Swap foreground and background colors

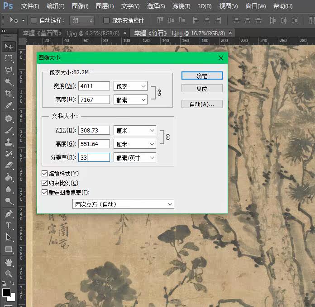[12, 283]
